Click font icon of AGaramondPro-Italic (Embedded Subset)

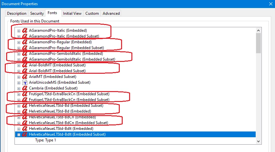click(25, 36)
